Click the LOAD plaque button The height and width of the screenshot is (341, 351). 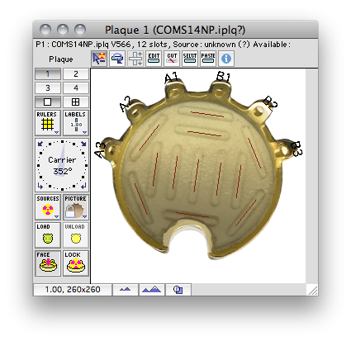(48, 235)
